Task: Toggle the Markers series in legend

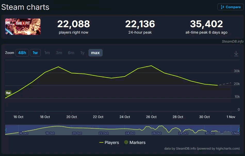Action: [135, 142]
